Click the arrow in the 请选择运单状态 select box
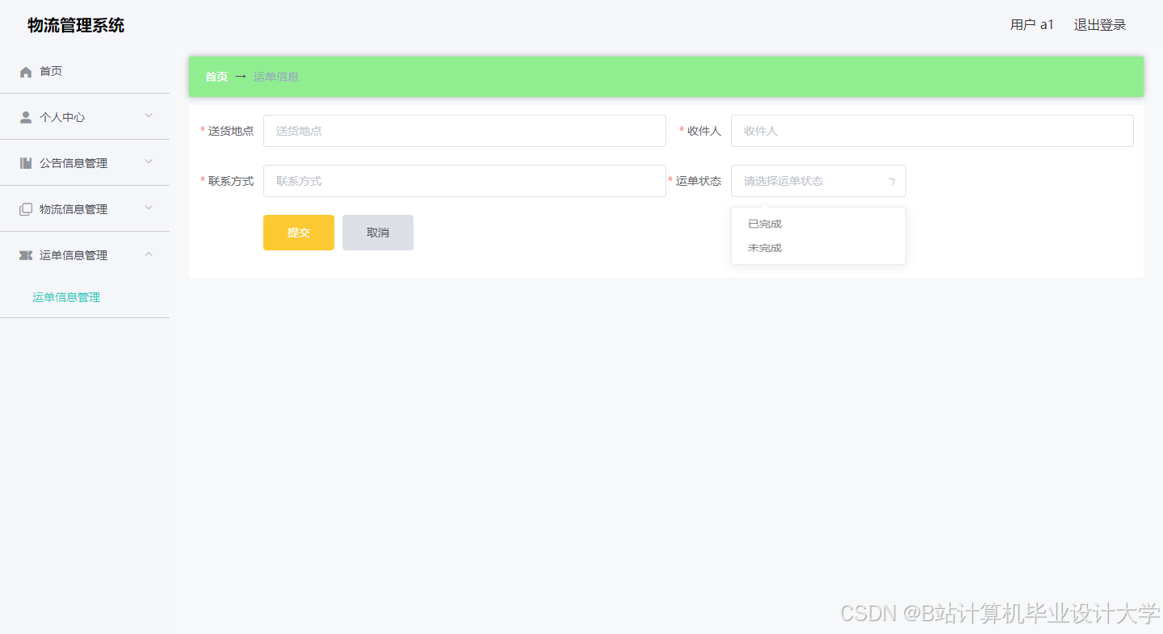1163x634 pixels. pos(892,182)
